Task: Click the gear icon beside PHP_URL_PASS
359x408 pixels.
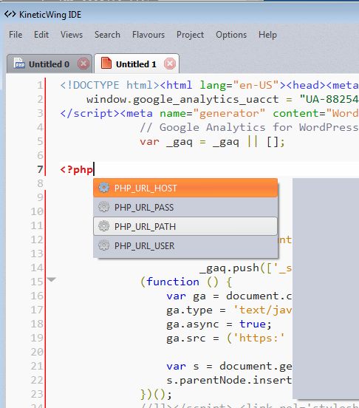Action: pyautogui.click(x=103, y=207)
